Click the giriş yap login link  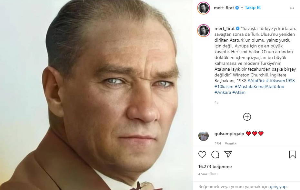[279, 186]
